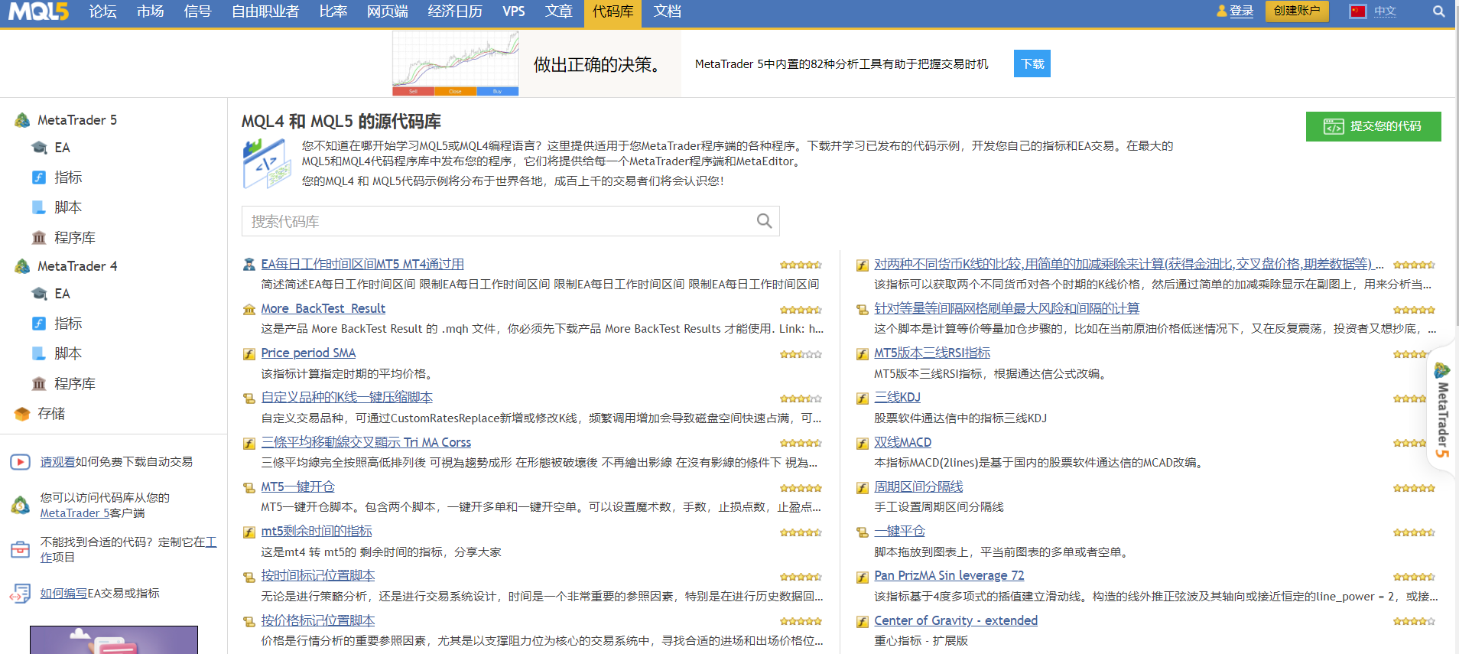Click the 存储 box icon

click(22, 414)
